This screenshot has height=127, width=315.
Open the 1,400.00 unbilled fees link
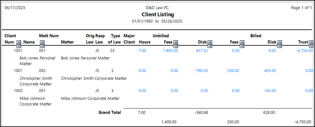click(x=170, y=51)
